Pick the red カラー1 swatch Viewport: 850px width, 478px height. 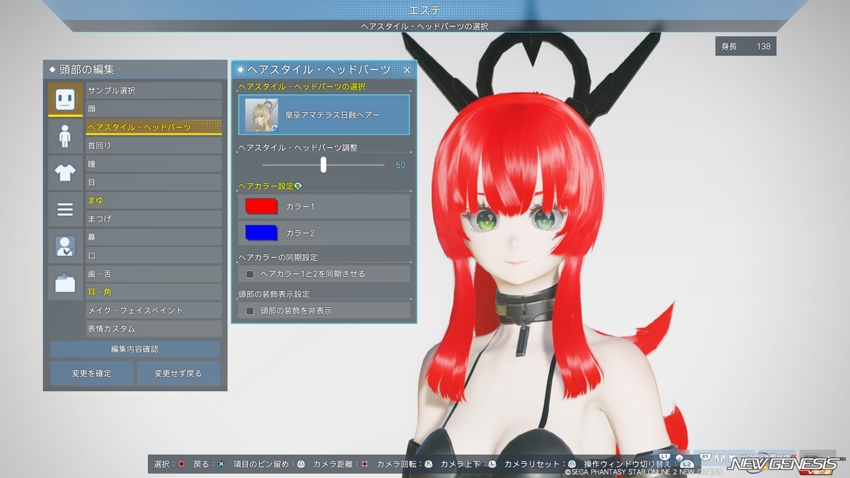(x=261, y=206)
